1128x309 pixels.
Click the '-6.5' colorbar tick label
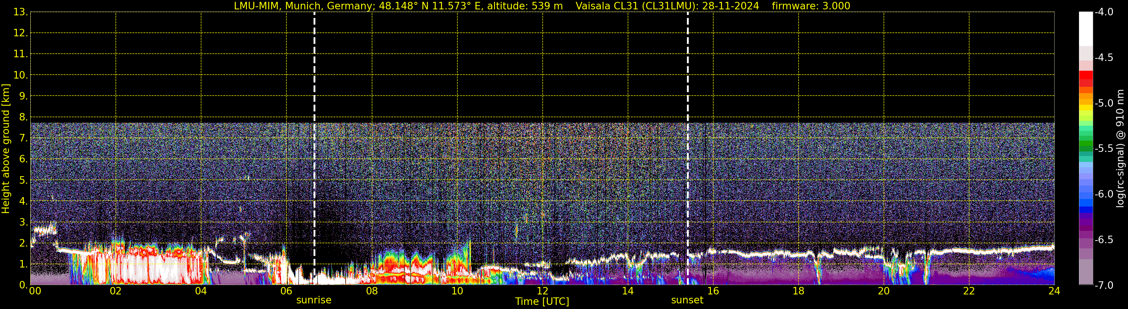[x=1104, y=239]
